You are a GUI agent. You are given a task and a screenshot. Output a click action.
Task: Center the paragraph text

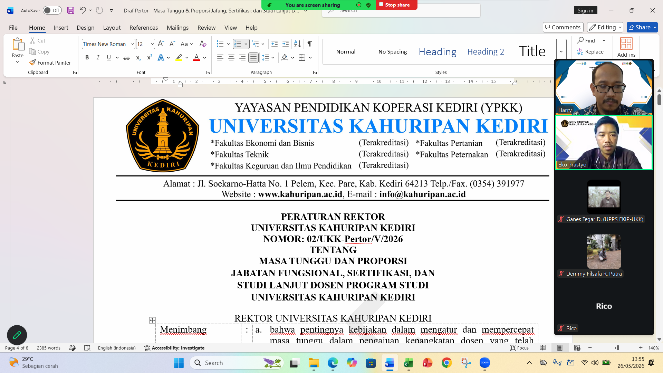[231, 58]
